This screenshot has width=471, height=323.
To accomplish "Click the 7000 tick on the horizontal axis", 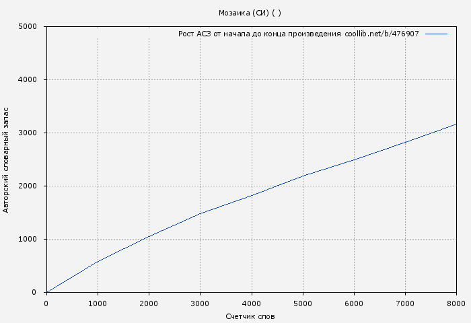I will [405, 303].
